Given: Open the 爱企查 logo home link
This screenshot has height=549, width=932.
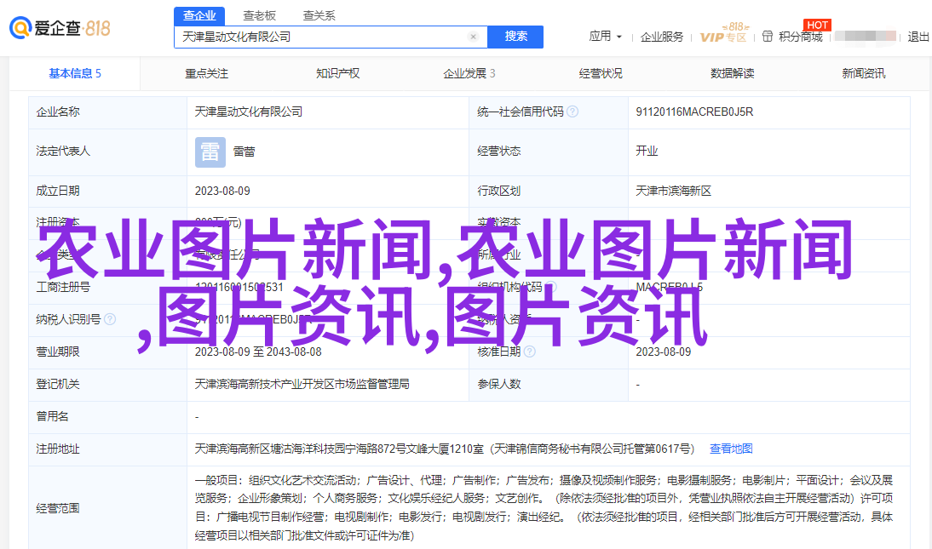Looking at the screenshot, I should point(60,28).
